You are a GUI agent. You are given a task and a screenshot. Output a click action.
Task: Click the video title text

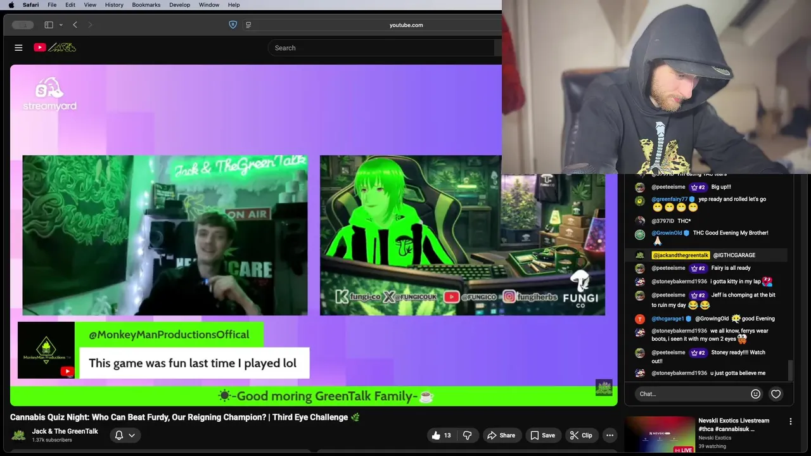pos(185,417)
